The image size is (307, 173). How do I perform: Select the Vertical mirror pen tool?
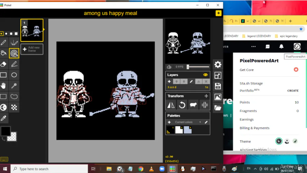14,43
